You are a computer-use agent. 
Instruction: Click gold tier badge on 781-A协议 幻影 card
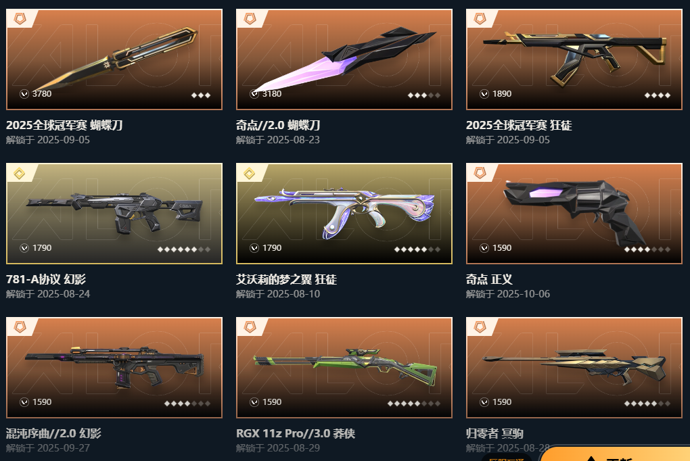point(20,173)
